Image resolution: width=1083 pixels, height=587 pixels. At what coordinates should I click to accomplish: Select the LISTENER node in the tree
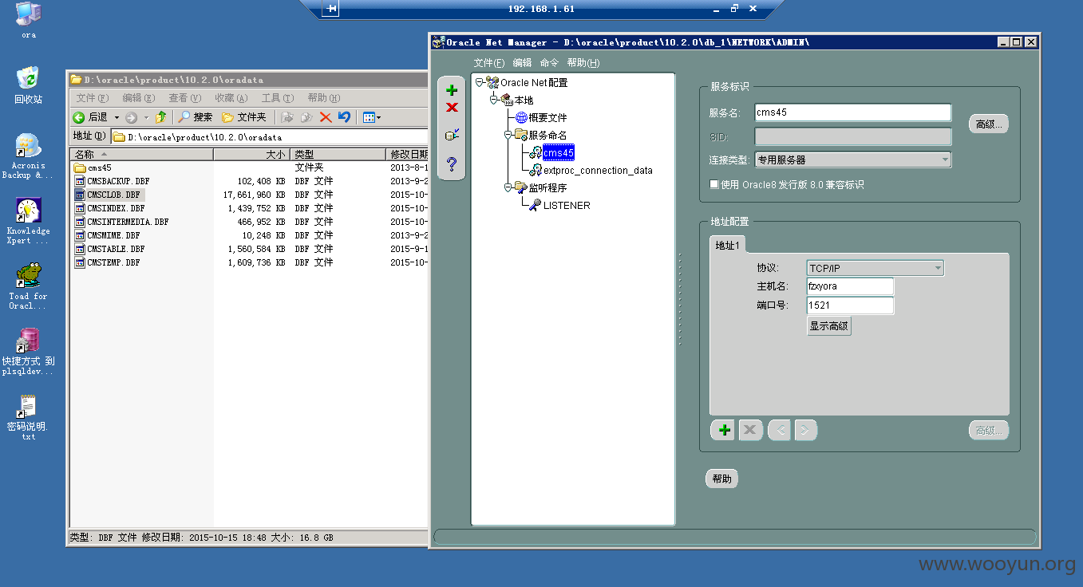[x=567, y=205]
